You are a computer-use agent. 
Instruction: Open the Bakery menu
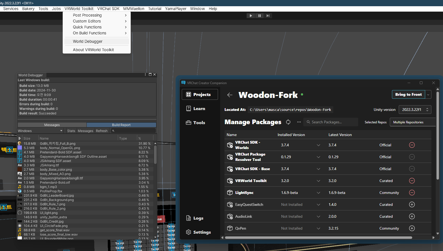coord(28,9)
